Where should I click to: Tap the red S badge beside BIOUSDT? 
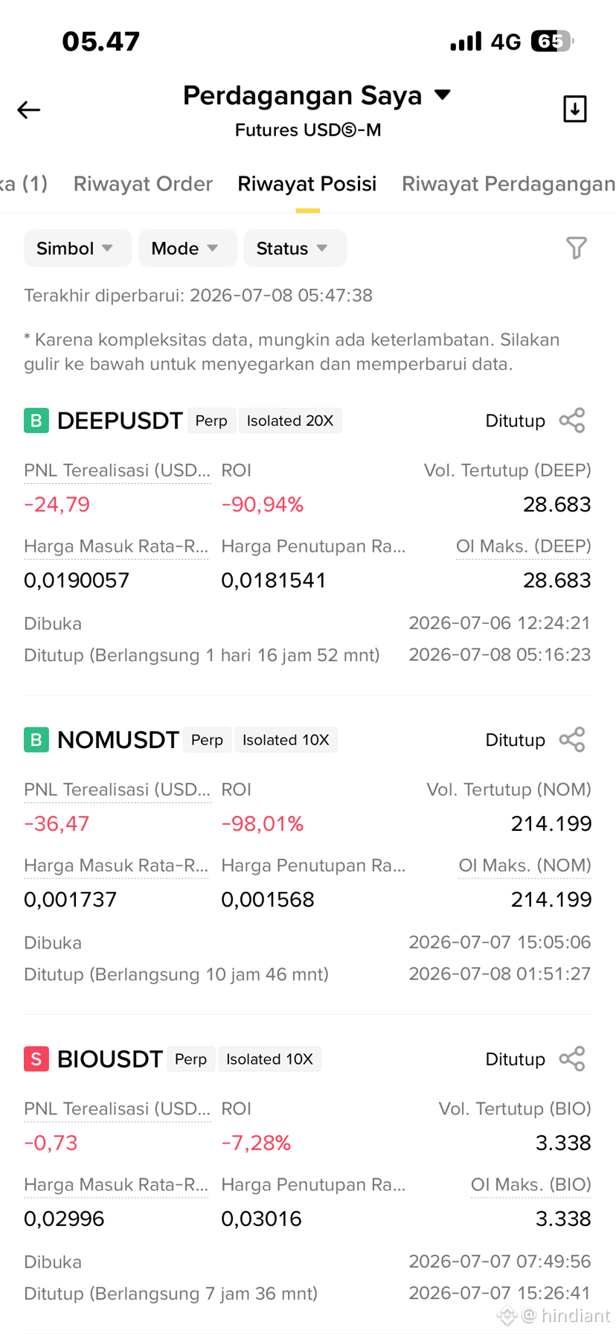[36, 1059]
